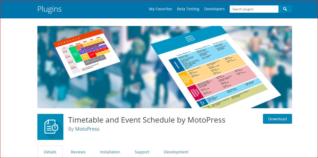Screen dimensions: 318x158
Task: Open Developers link
Action: pos(214,9)
